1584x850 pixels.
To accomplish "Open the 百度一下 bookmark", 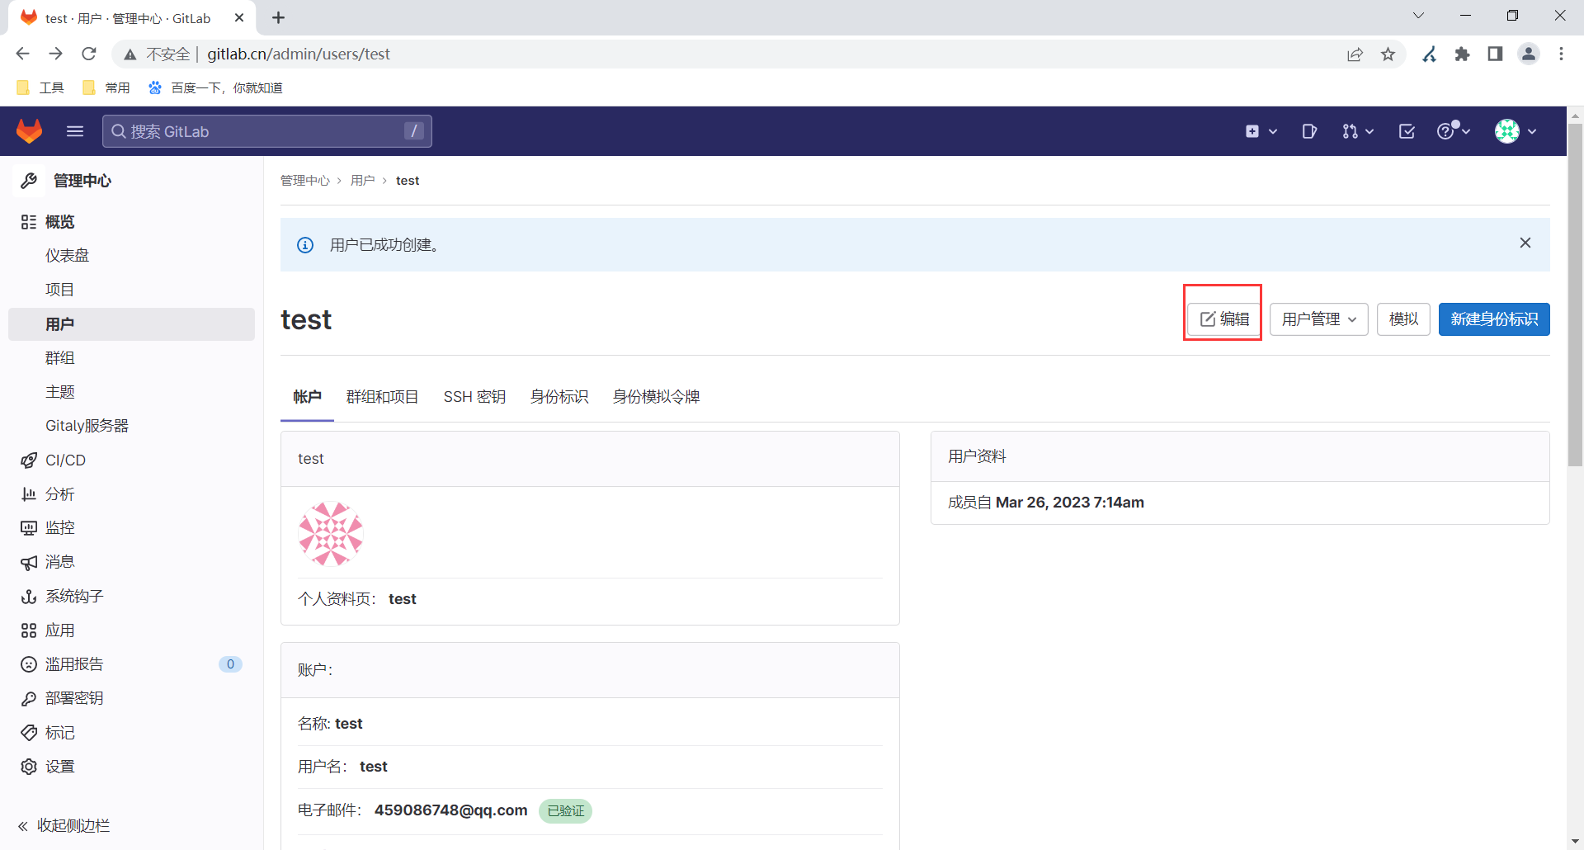I will [x=215, y=87].
